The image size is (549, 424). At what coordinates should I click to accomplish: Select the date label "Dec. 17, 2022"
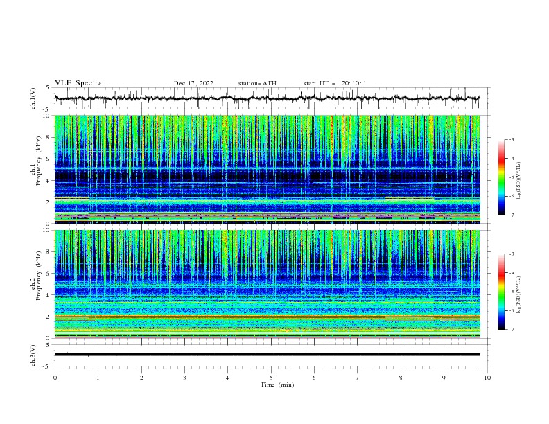(x=193, y=83)
